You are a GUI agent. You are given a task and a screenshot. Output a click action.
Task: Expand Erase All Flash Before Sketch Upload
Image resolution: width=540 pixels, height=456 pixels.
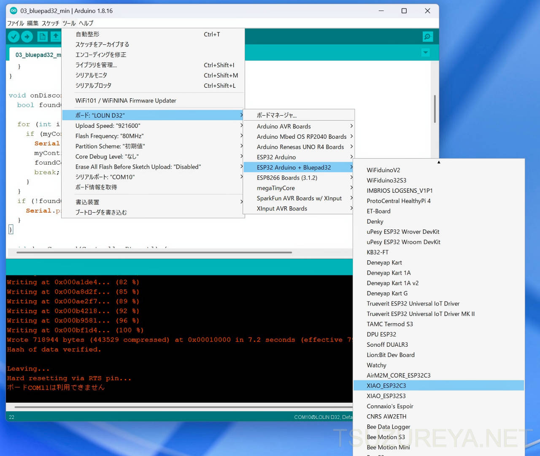153,167
